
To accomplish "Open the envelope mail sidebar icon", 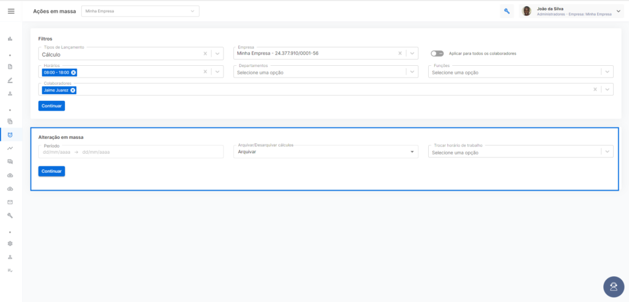I will point(10,202).
